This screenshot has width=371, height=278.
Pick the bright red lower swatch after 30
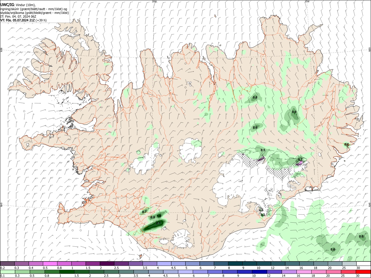pos(364,272)
